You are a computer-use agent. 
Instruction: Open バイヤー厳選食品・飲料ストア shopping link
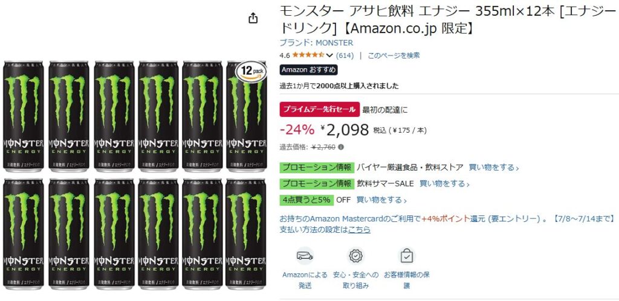point(493,168)
